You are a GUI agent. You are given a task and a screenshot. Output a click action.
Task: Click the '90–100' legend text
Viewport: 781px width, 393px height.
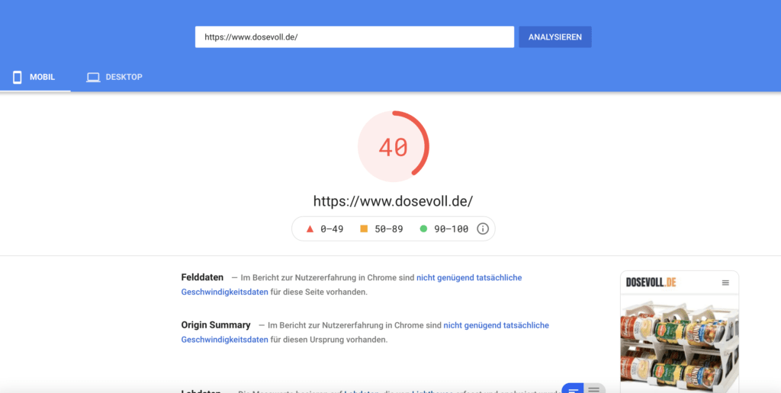click(452, 228)
